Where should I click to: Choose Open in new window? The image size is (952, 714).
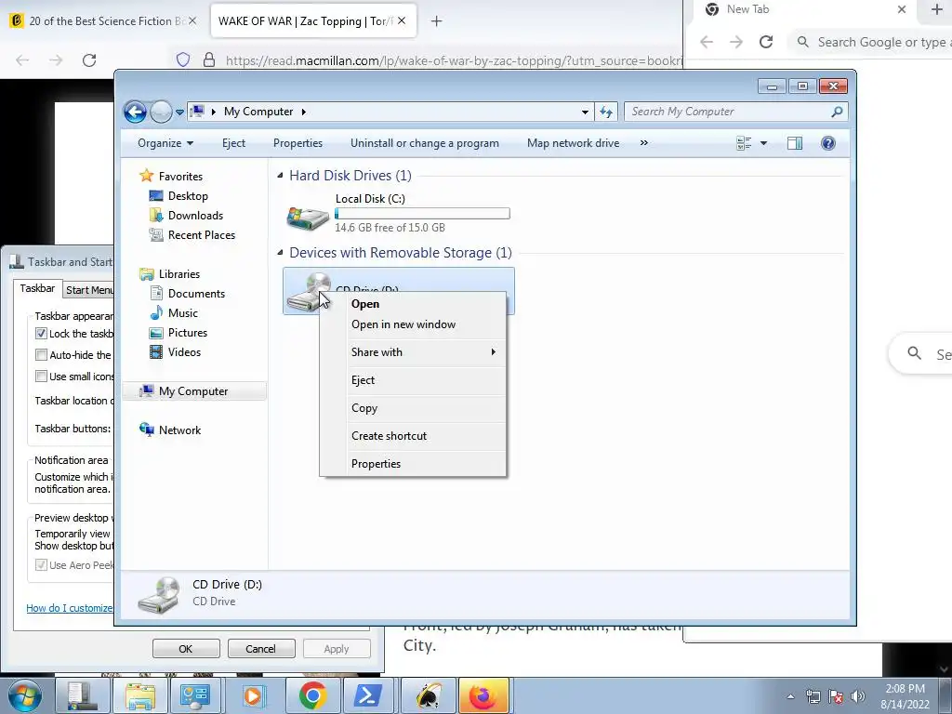pos(403,324)
